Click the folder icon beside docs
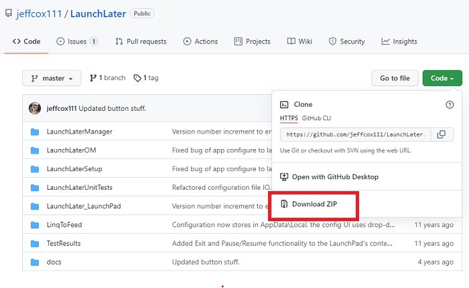The image size is (469, 288). [35, 262]
